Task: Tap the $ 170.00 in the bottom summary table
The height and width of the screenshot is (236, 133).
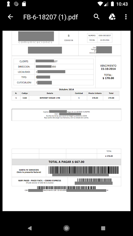Action: (x=109, y=156)
